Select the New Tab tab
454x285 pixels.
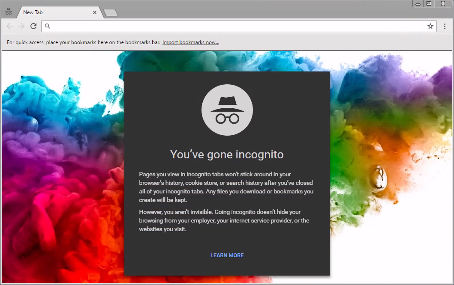(51, 12)
